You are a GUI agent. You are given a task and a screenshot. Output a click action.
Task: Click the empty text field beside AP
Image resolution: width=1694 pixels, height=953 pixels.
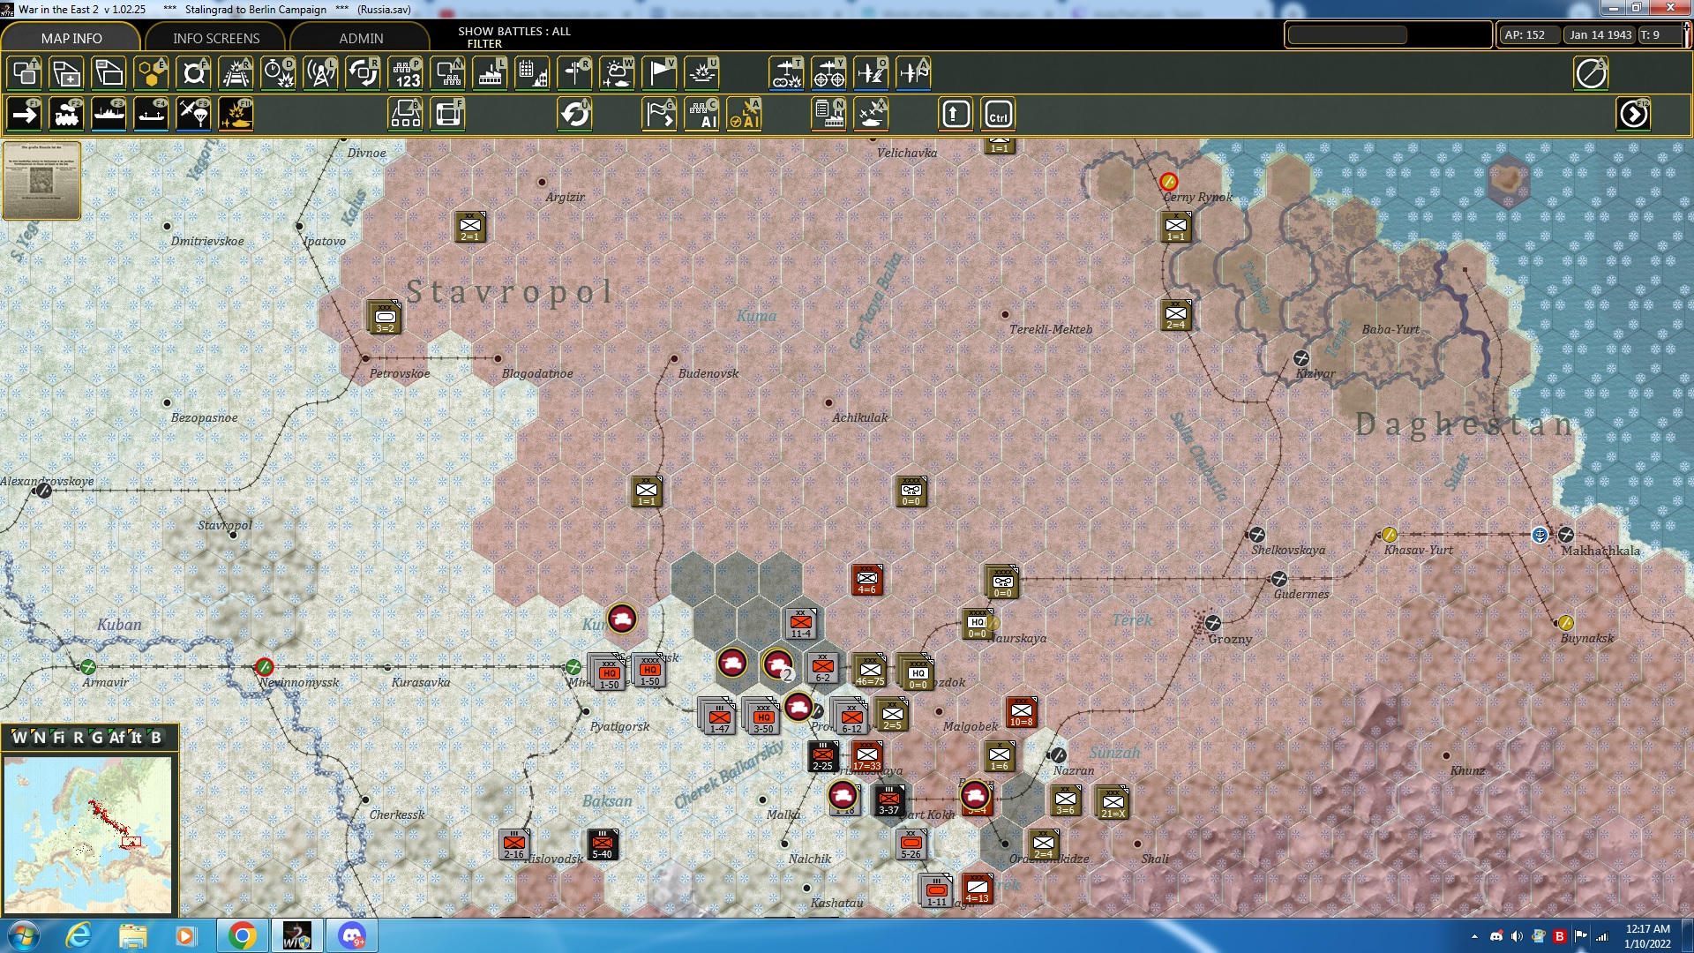tap(1347, 35)
